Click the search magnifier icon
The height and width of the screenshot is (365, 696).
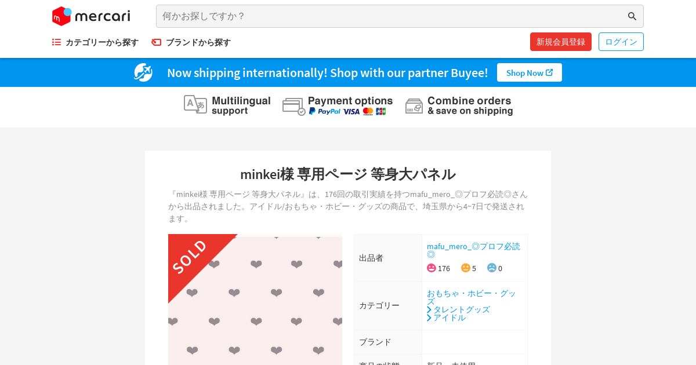click(x=632, y=16)
